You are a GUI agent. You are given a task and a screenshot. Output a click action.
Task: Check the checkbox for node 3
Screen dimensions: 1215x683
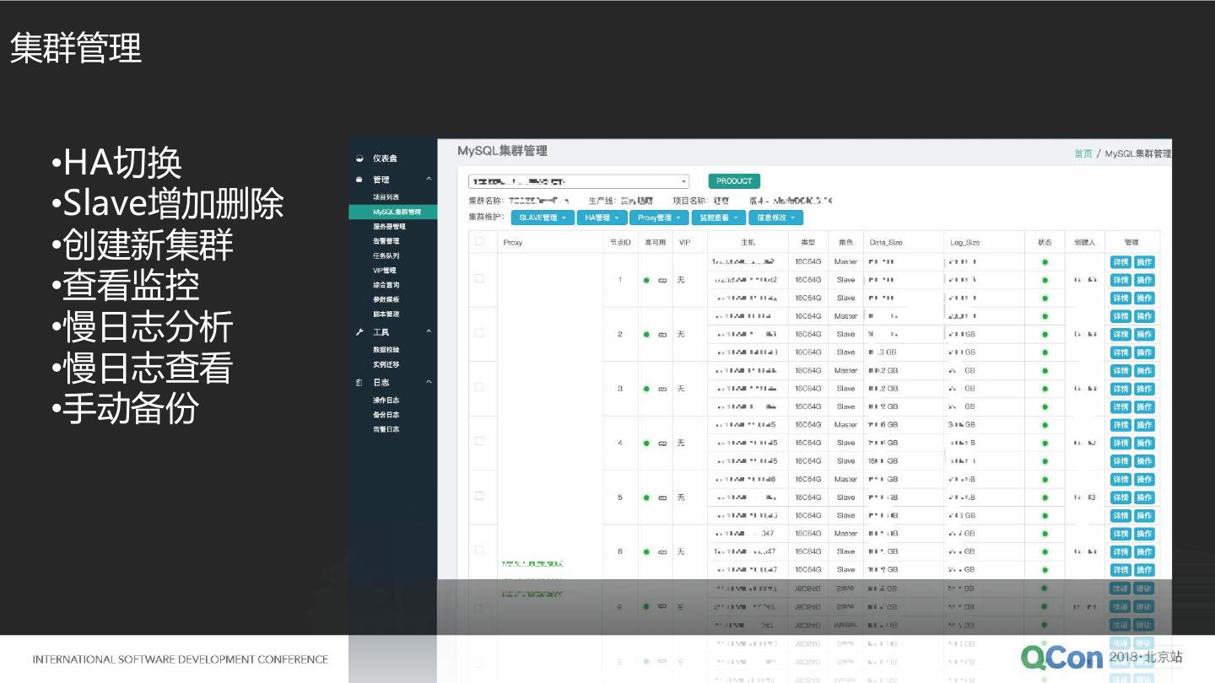479,387
